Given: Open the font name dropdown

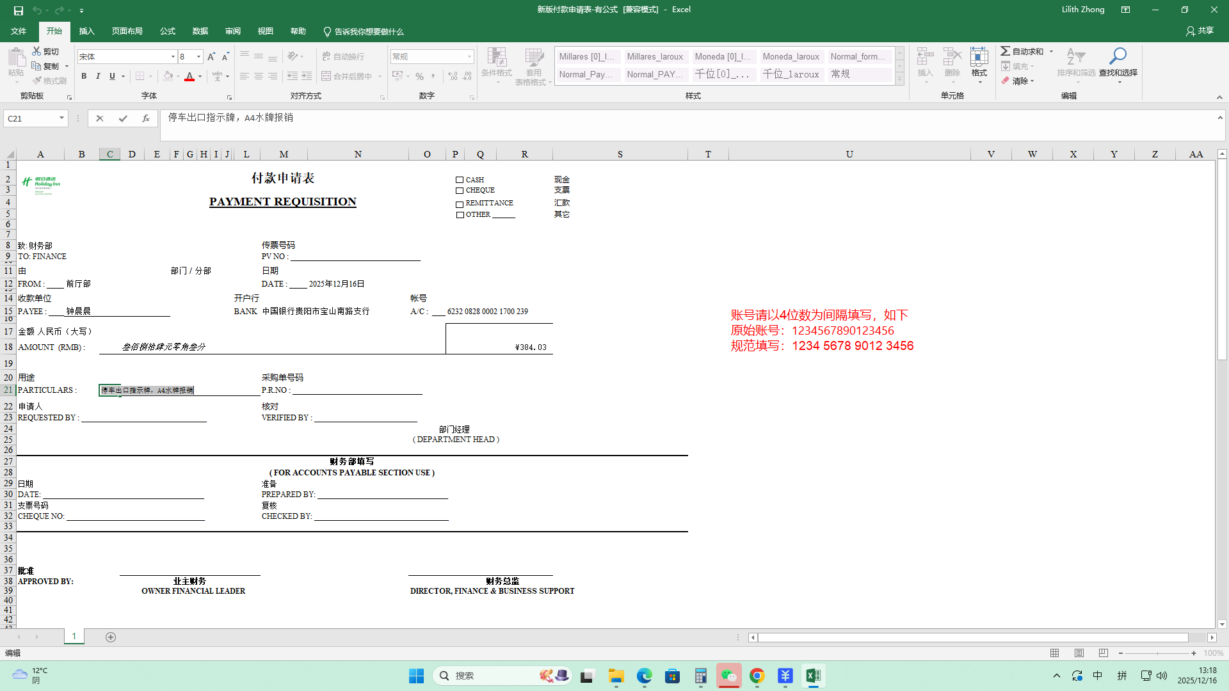Looking at the screenshot, I should [x=173, y=57].
